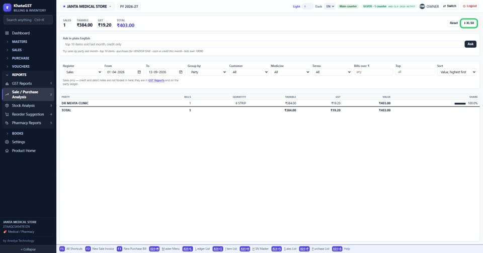This screenshot has height=253, width=483.
Task: Open the JANTA MEDICAL STORE company dropdown
Action: coord(87,6)
